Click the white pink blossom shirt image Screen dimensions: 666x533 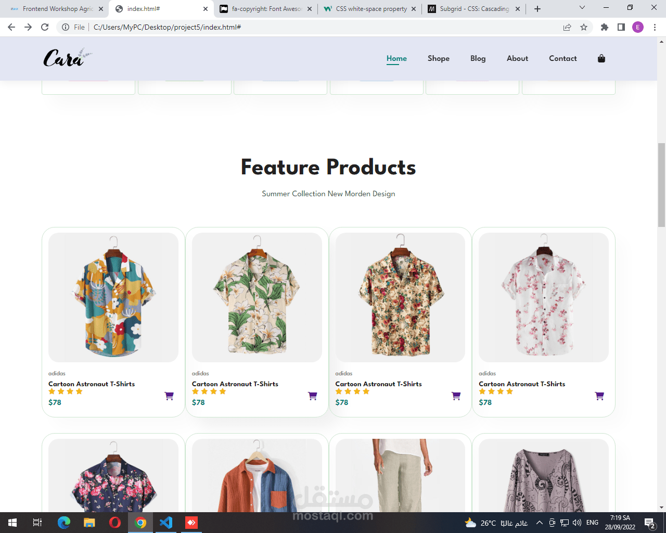[544, 297]
